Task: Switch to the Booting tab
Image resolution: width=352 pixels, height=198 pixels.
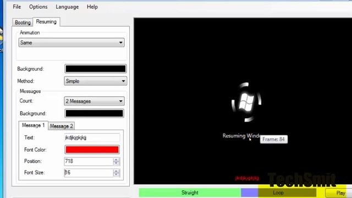Action: pyautogui.click(x=23, y=23)
